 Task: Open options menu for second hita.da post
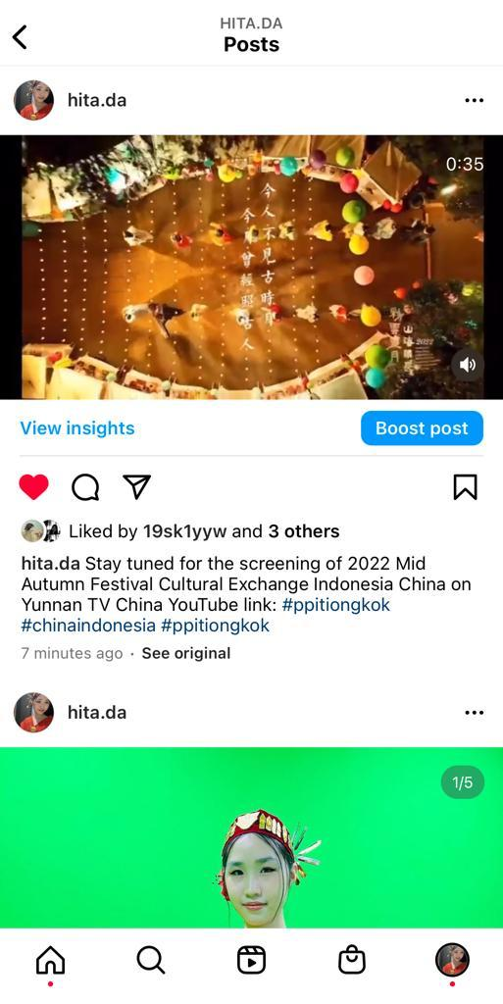[x=475, y=713]
